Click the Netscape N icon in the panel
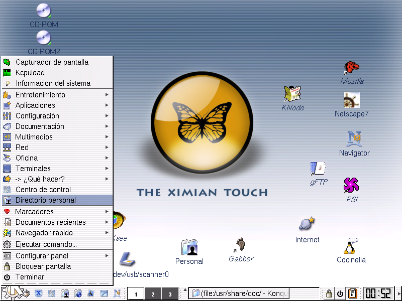The width and height of the screenshot is (402, 301). pos(117,293)
